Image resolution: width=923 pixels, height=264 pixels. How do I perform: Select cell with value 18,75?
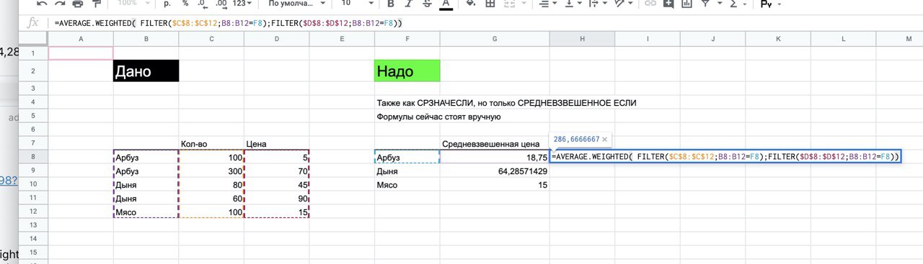pyautogui.click(x=495, y=157)
